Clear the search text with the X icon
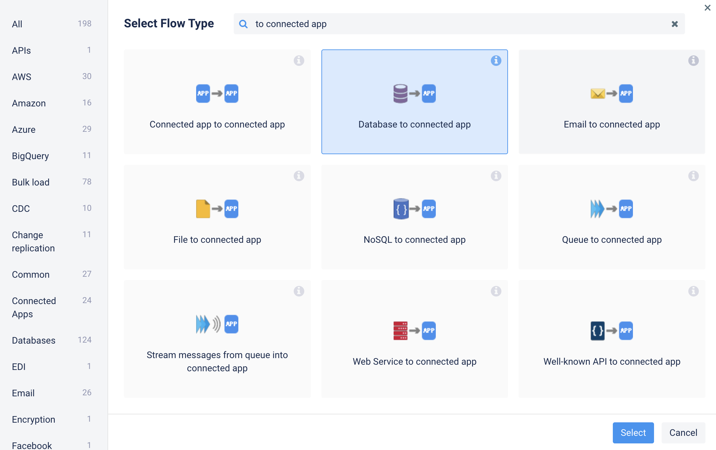This screenshot has height=450, width=716. [x=674, y=24]
